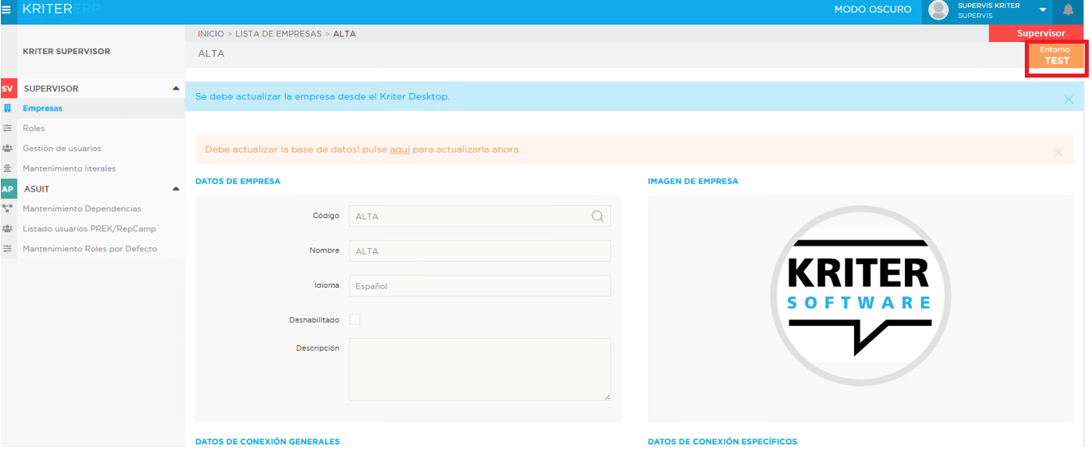Click the IMAGEN DE EMPRESA heading
The image size is (1092, 460).
click(693, 181)
